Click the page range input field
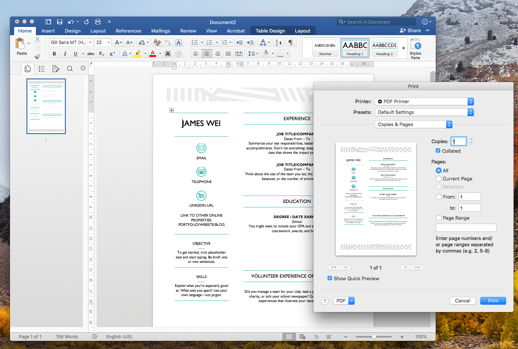This screenshot has height=349, width=518. click(x=466, y=227)
